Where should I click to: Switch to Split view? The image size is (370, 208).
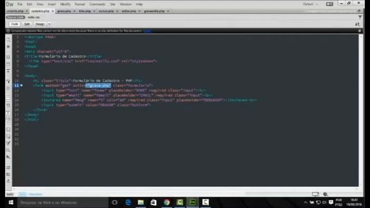pos(27,24)
